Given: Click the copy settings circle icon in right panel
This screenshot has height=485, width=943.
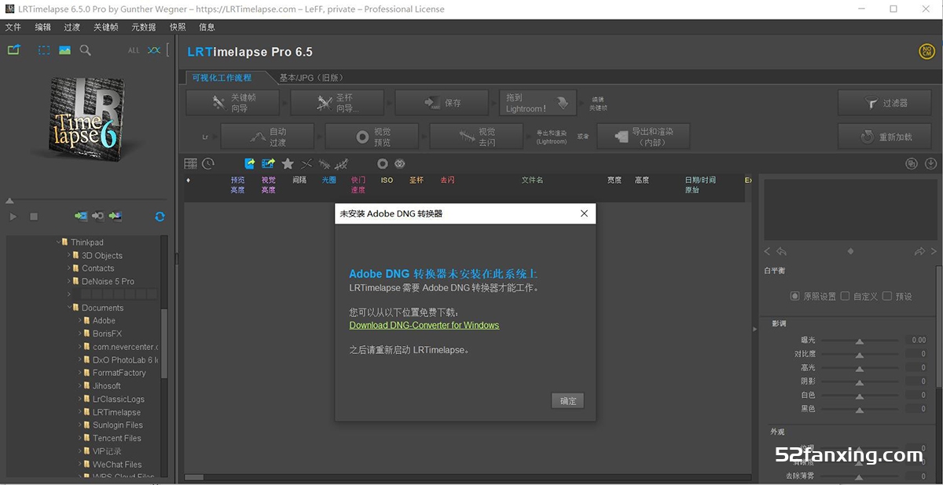Looking at the screenshot, I should pos(912,164).
